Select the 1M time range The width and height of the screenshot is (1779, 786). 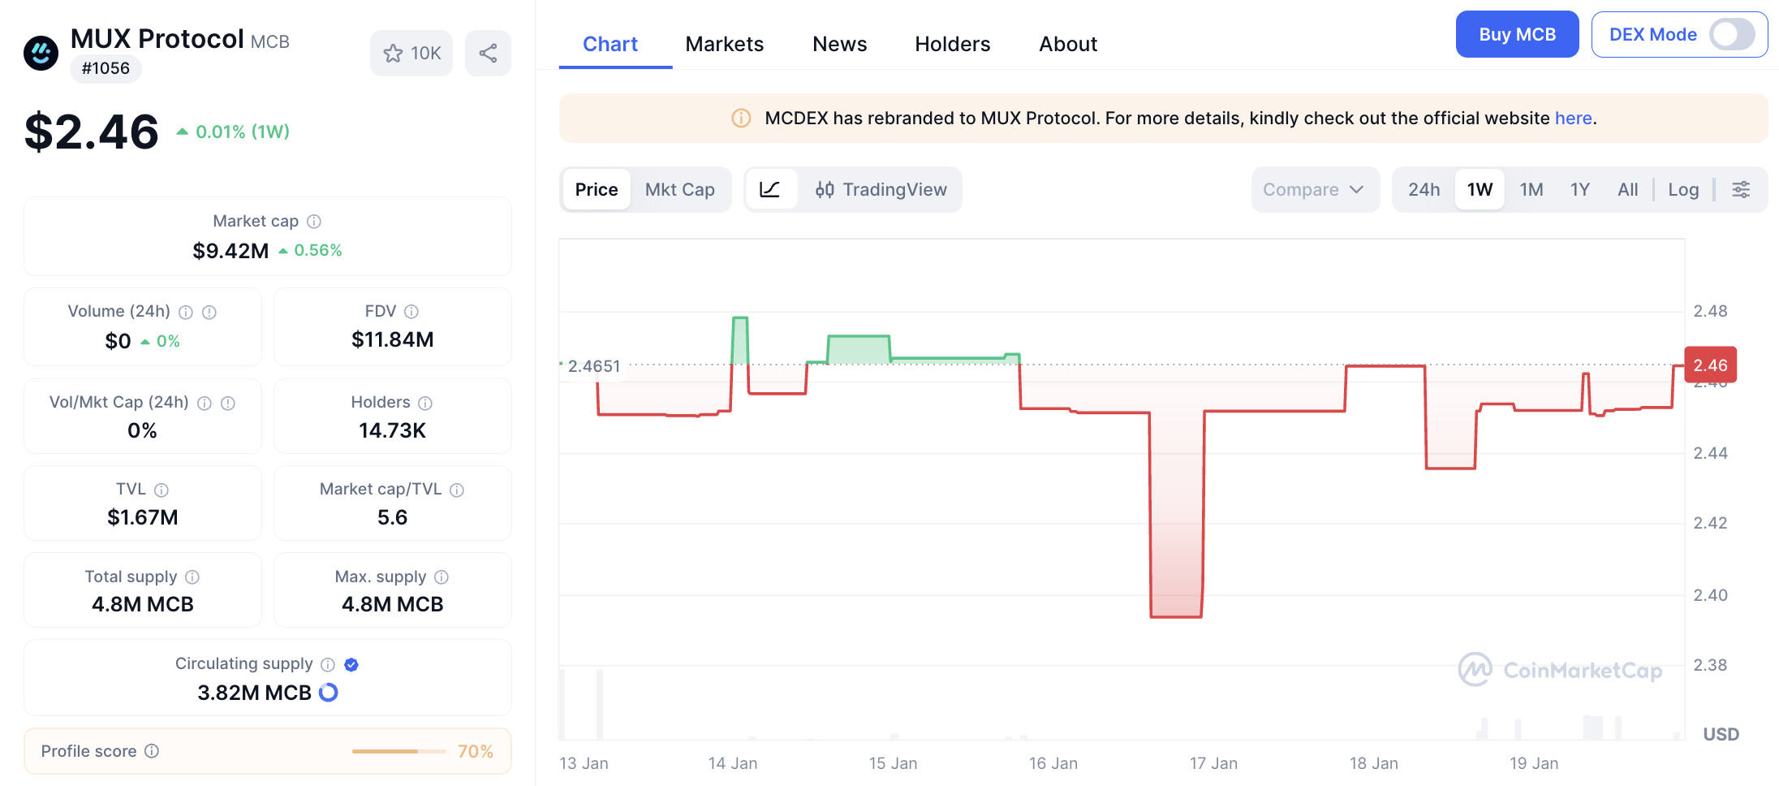(x=1531, y=189)
